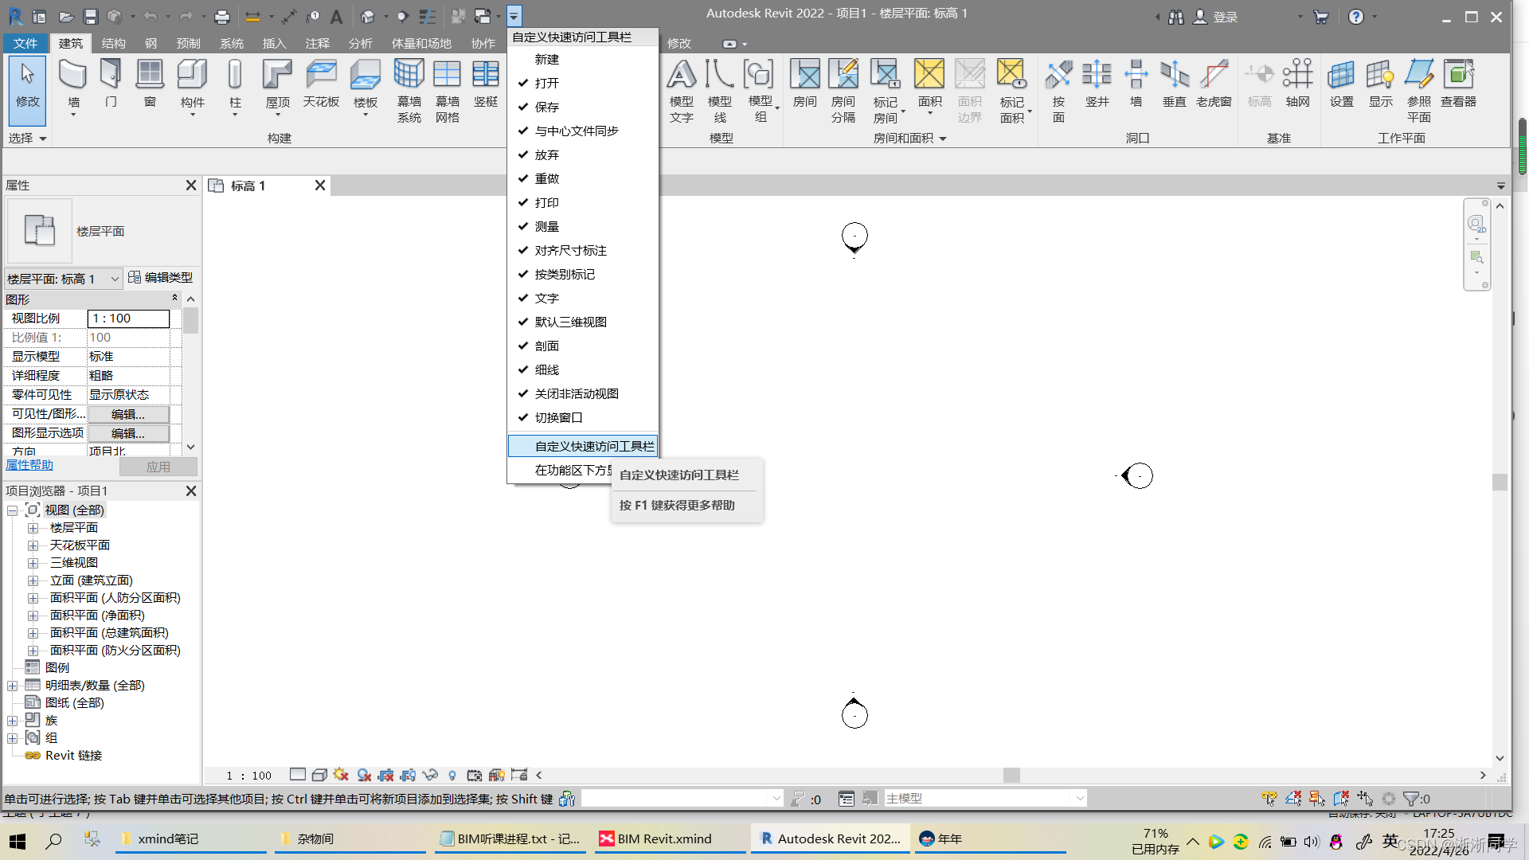Image resolution: width=1529 pixels, height=860 pixels.
Task: Toggle 切换窗口 checkbox in quick access menu
Action: point(583,417)
